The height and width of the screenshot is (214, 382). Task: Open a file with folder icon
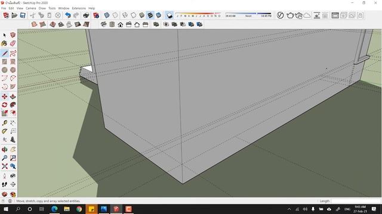coord(14,15)
